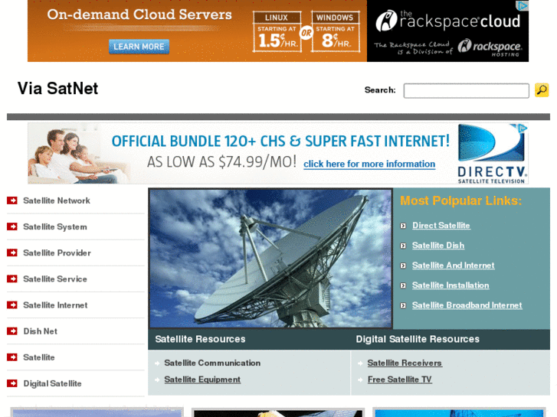Click the yellow search magnifier icon
This screenshot has width=557, height=417.
(x=542, y=90)
